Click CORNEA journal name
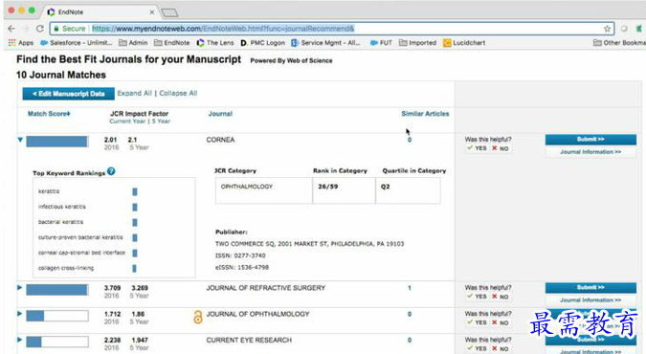Screen dimensions: 646x354 point(220,140)
